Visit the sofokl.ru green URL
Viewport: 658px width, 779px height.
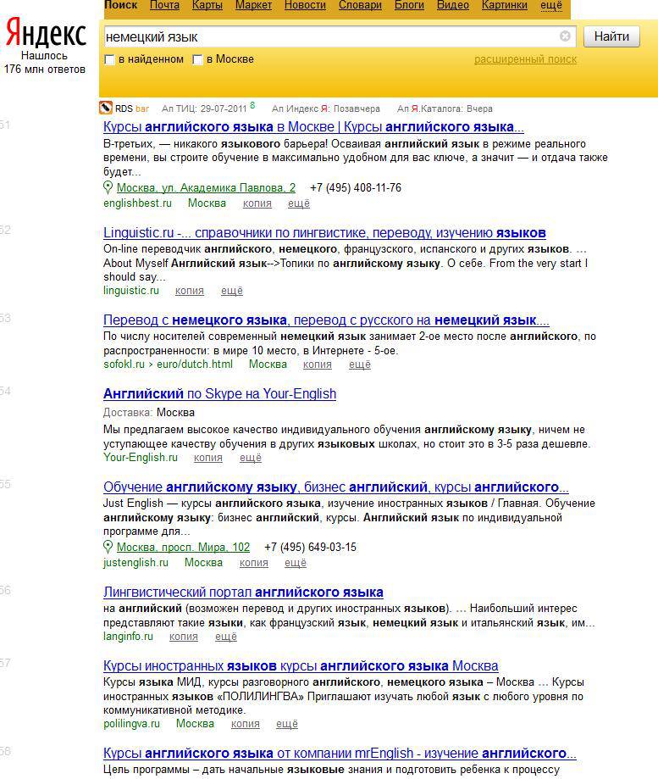click(x=124, y=364)
